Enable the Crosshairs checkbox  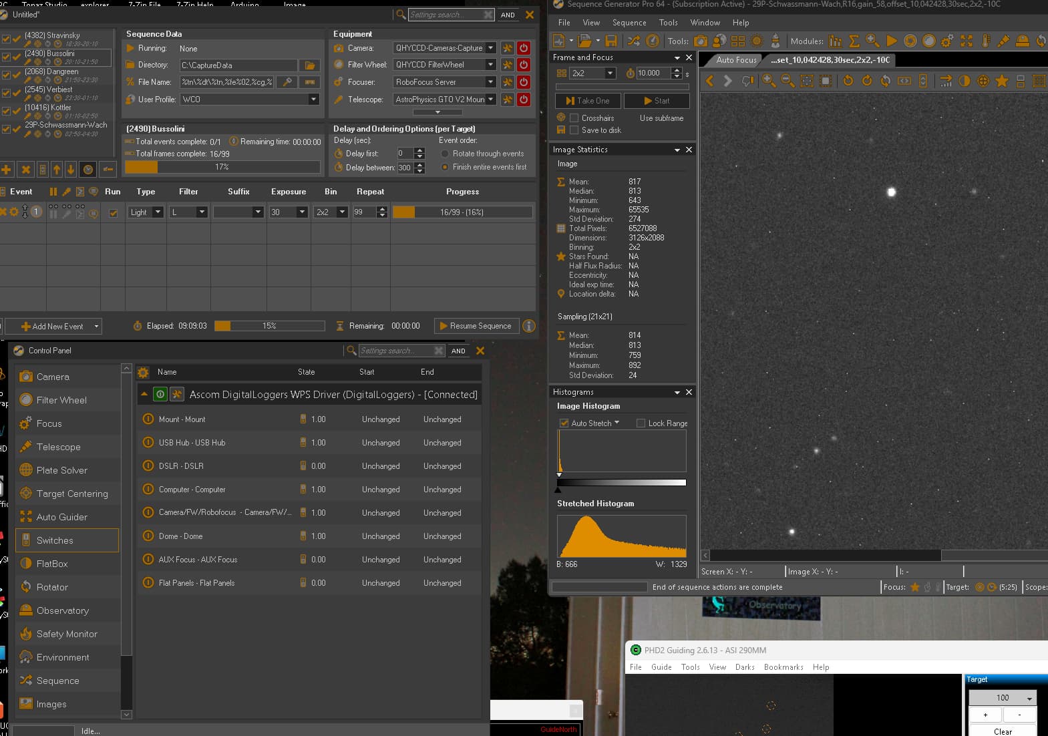coord(574,118)
